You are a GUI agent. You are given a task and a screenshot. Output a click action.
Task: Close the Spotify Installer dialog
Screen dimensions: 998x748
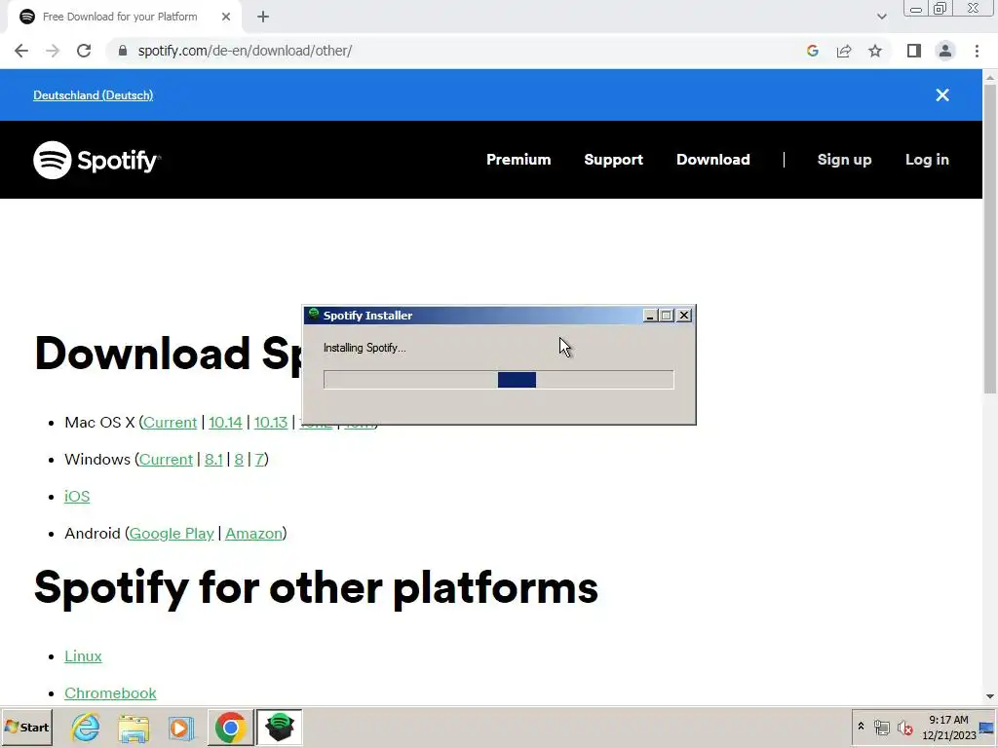tap(684, 316)
